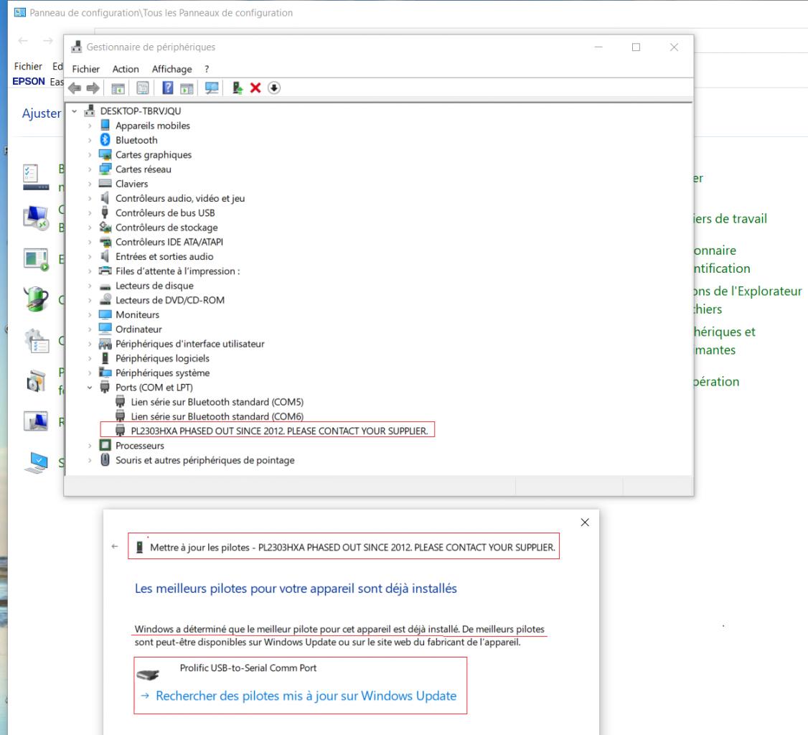This screenshot has height=735, width=808.
Task: Click the Processeurs chip icon
Action: [x=105, y=445]
